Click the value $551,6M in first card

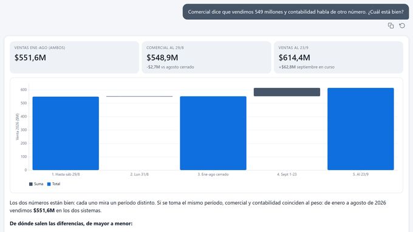(30, 58)
